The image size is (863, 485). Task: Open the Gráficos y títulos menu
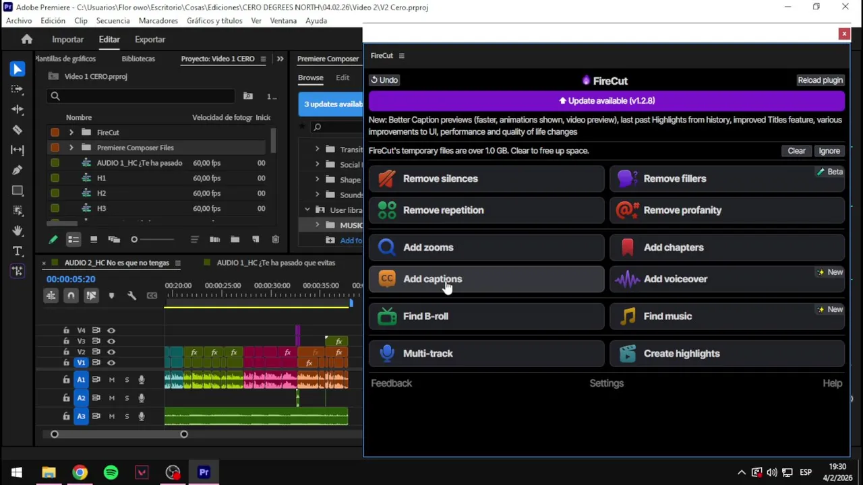click(214, 21)
